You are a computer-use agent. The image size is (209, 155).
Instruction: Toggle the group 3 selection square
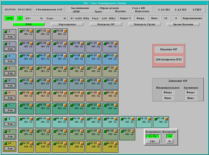(x=5, y=56)
